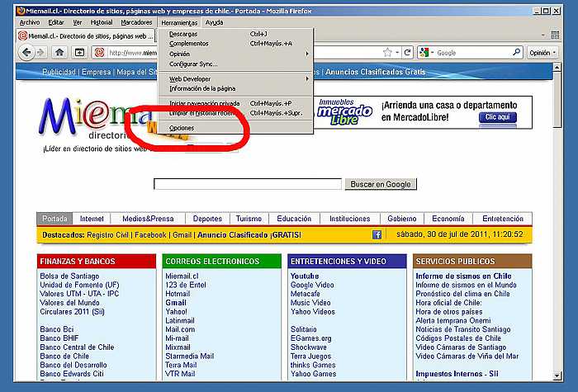The image size is (578, 392).
Task: Click the Gmail link in Destacados
Action: (182, 235)
